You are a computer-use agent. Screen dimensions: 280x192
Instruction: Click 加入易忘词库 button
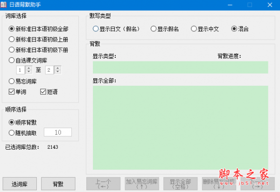pyautogui.click(x=142, y=184)
